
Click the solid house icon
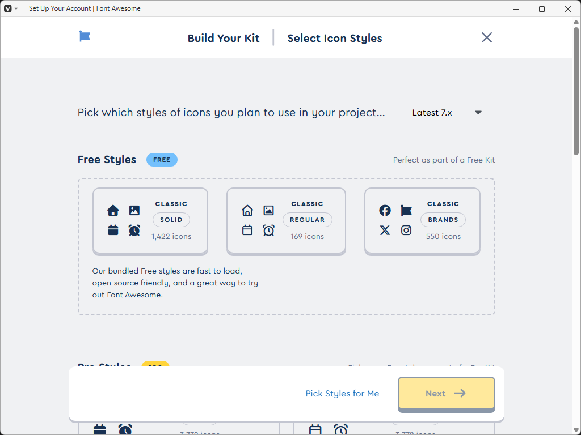(113, 211)
